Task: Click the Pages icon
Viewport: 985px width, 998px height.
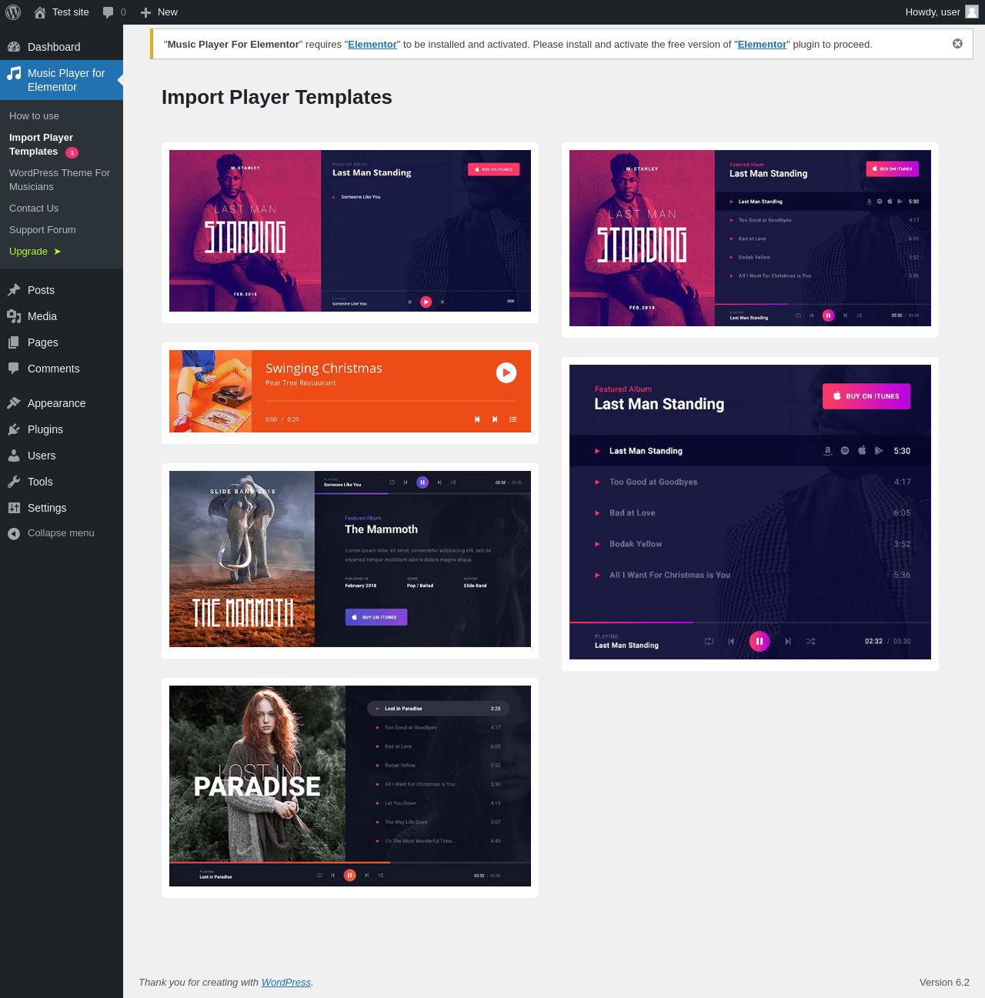Action: click(x=14, y=342)
